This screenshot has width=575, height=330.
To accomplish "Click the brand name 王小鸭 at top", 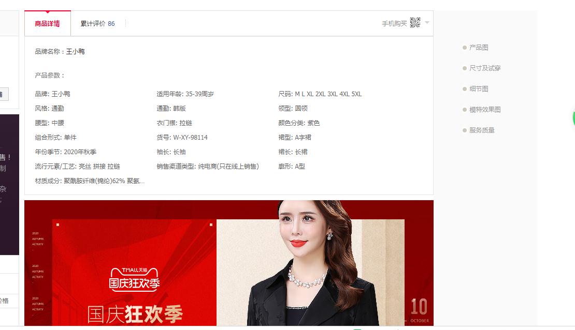I will click(75, 52).
